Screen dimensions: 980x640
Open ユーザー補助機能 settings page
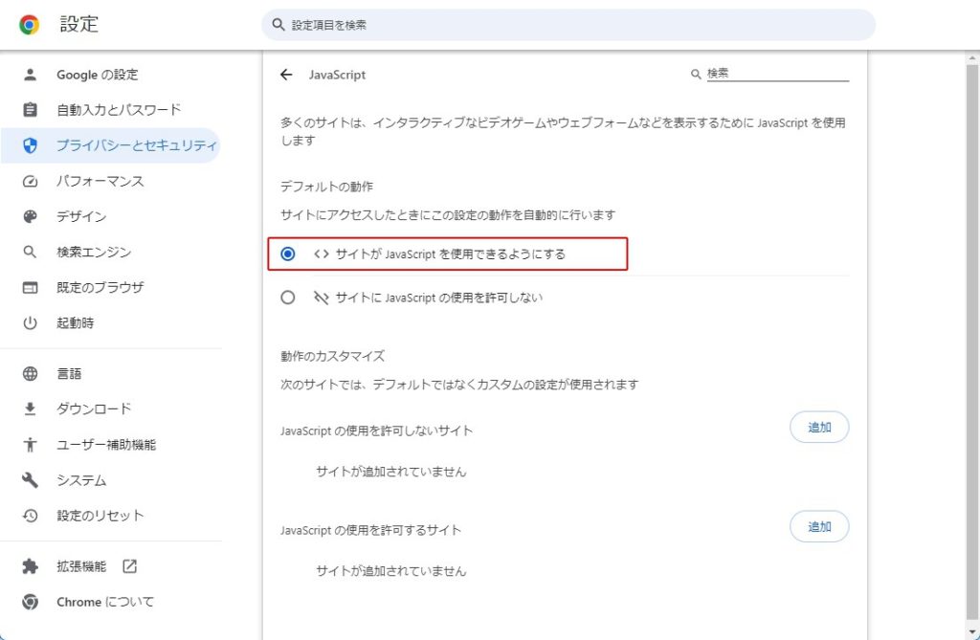coord(105,445)
